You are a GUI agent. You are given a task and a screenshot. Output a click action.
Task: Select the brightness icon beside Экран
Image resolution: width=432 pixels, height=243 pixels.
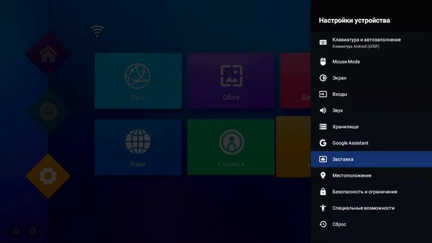(x=323, y=78)
